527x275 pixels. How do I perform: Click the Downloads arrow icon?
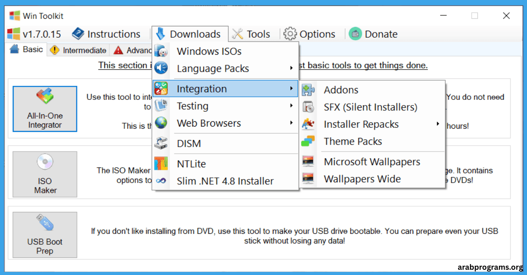[160, 34]
